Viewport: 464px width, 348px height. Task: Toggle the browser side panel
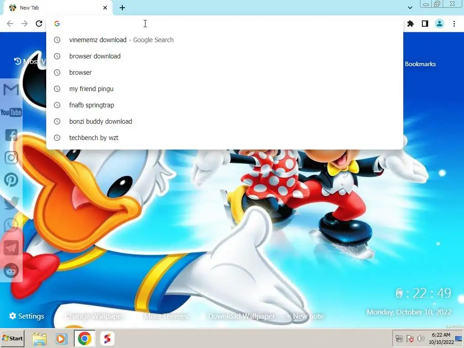[x=425, y=24]
